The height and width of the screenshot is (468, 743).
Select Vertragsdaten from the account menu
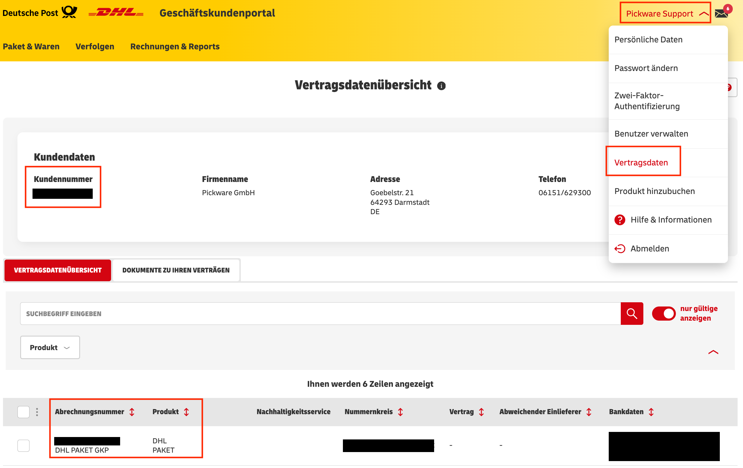coord(641,162)
